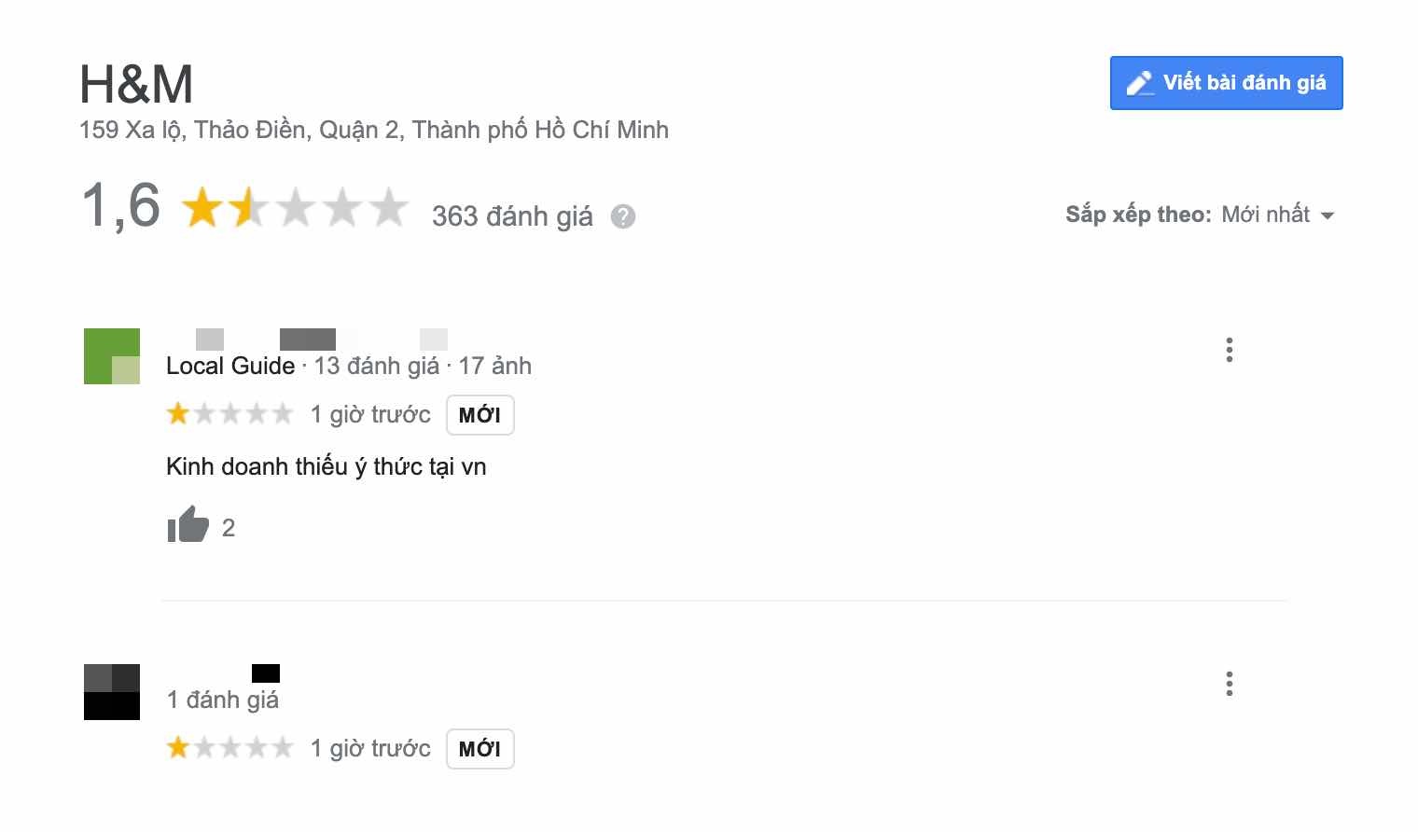Click the H&M address line at Thảo Điền

point(374,130)
